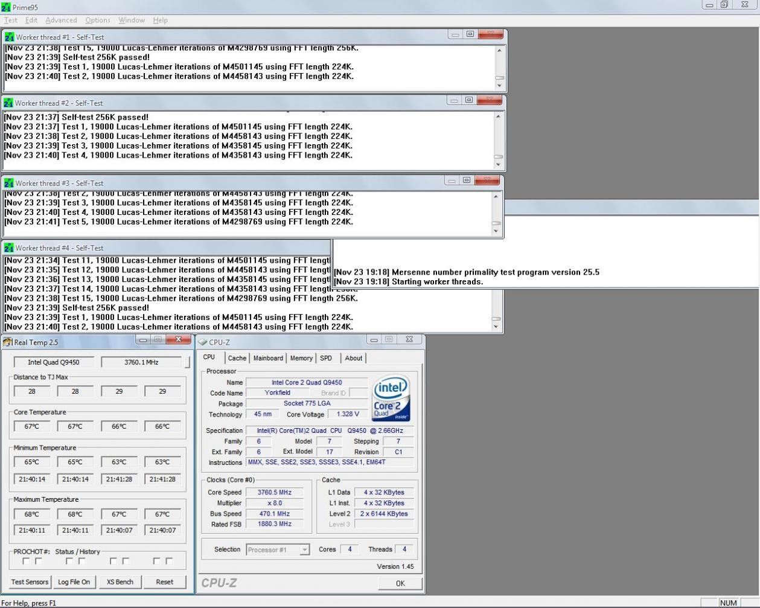Open the Edit menu in Prime95
The width and height of the screenshot is (760, 608).
[x=31, y=20]
